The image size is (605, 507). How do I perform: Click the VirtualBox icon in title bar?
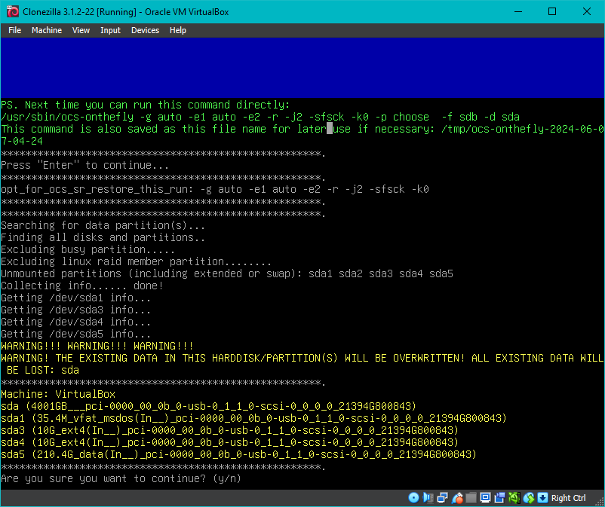tap(11, 11)
